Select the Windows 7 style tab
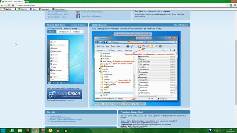Image resolution: width=237 pixels, height=133 pixels. (77, 32)
